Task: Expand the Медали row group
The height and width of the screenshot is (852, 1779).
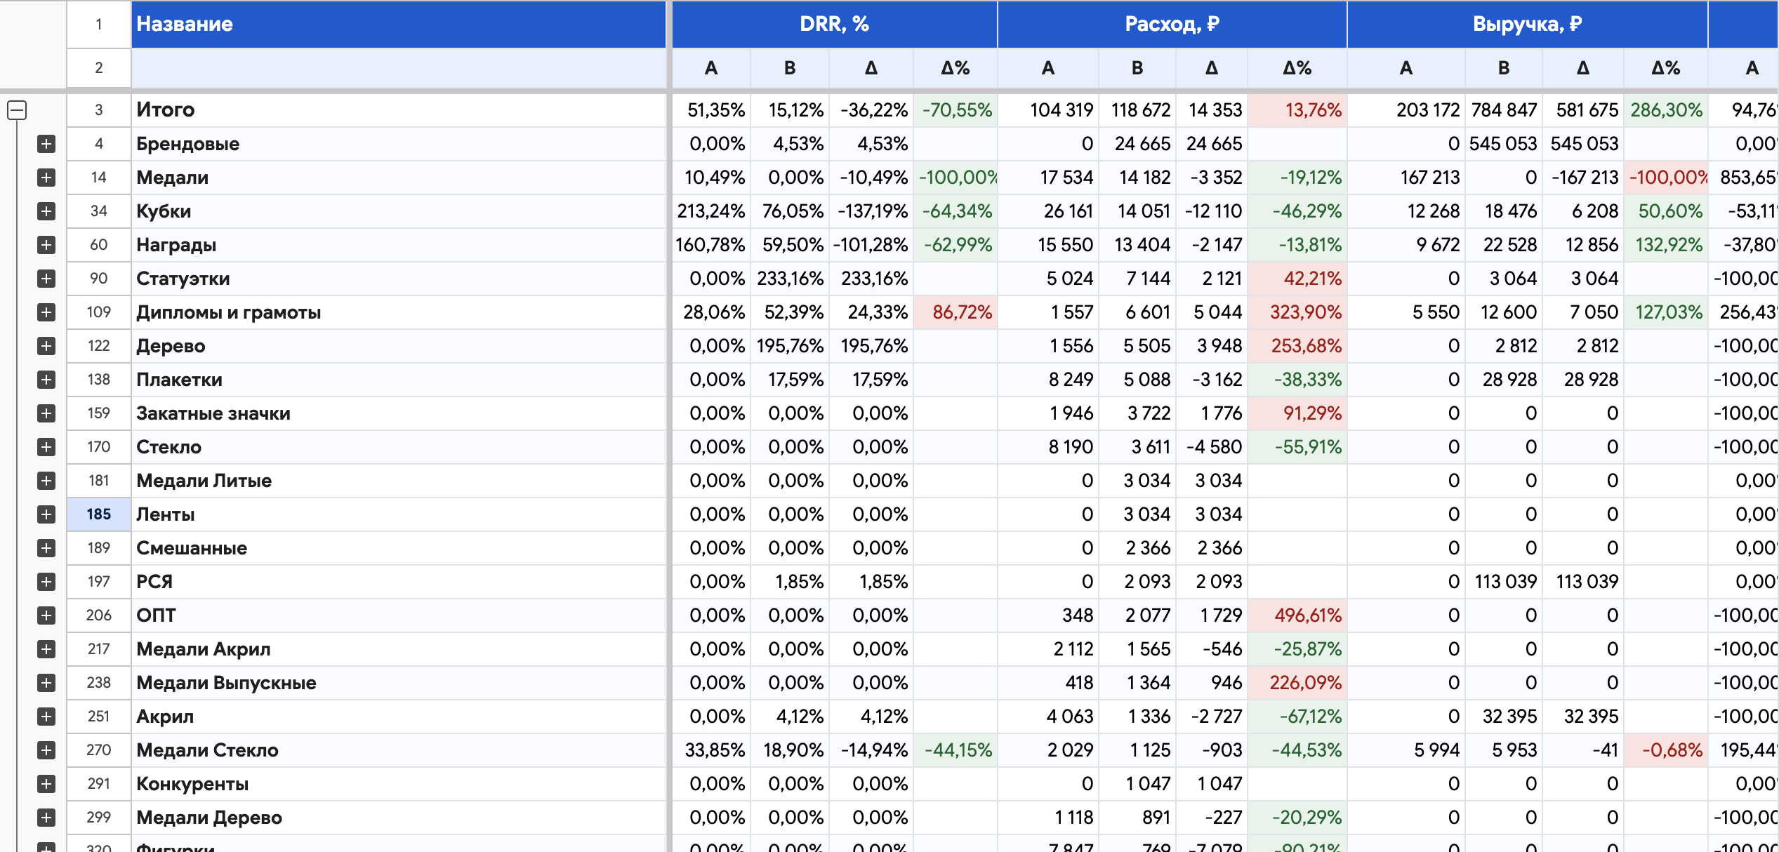Action: click(46, 178)
